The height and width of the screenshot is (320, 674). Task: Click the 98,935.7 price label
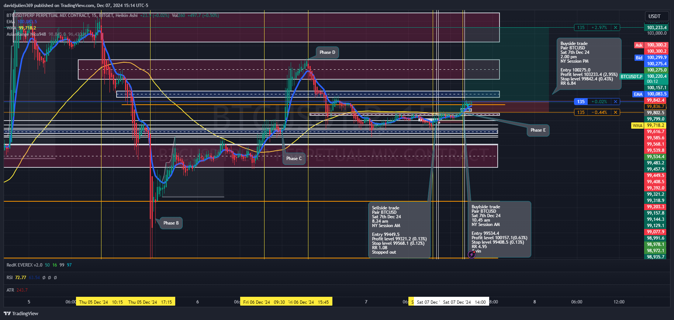(x=656, y=257)
